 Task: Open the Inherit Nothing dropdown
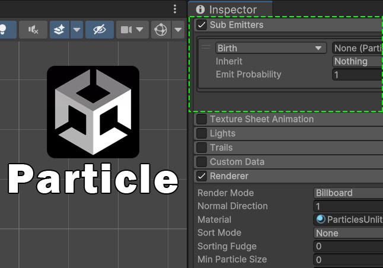point(357,61)
